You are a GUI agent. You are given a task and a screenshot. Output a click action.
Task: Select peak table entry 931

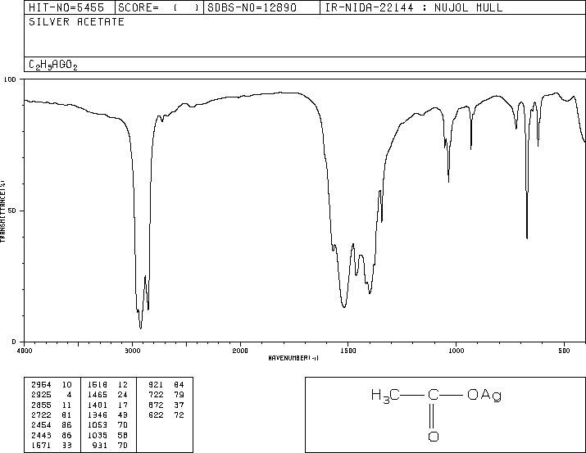[110, 445]
